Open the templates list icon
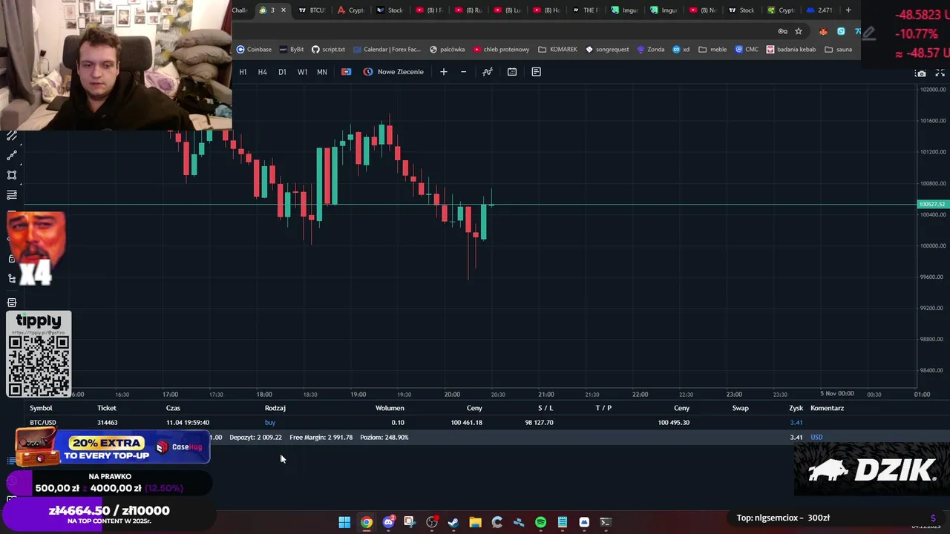950x534 pixels. coord(536,72)
